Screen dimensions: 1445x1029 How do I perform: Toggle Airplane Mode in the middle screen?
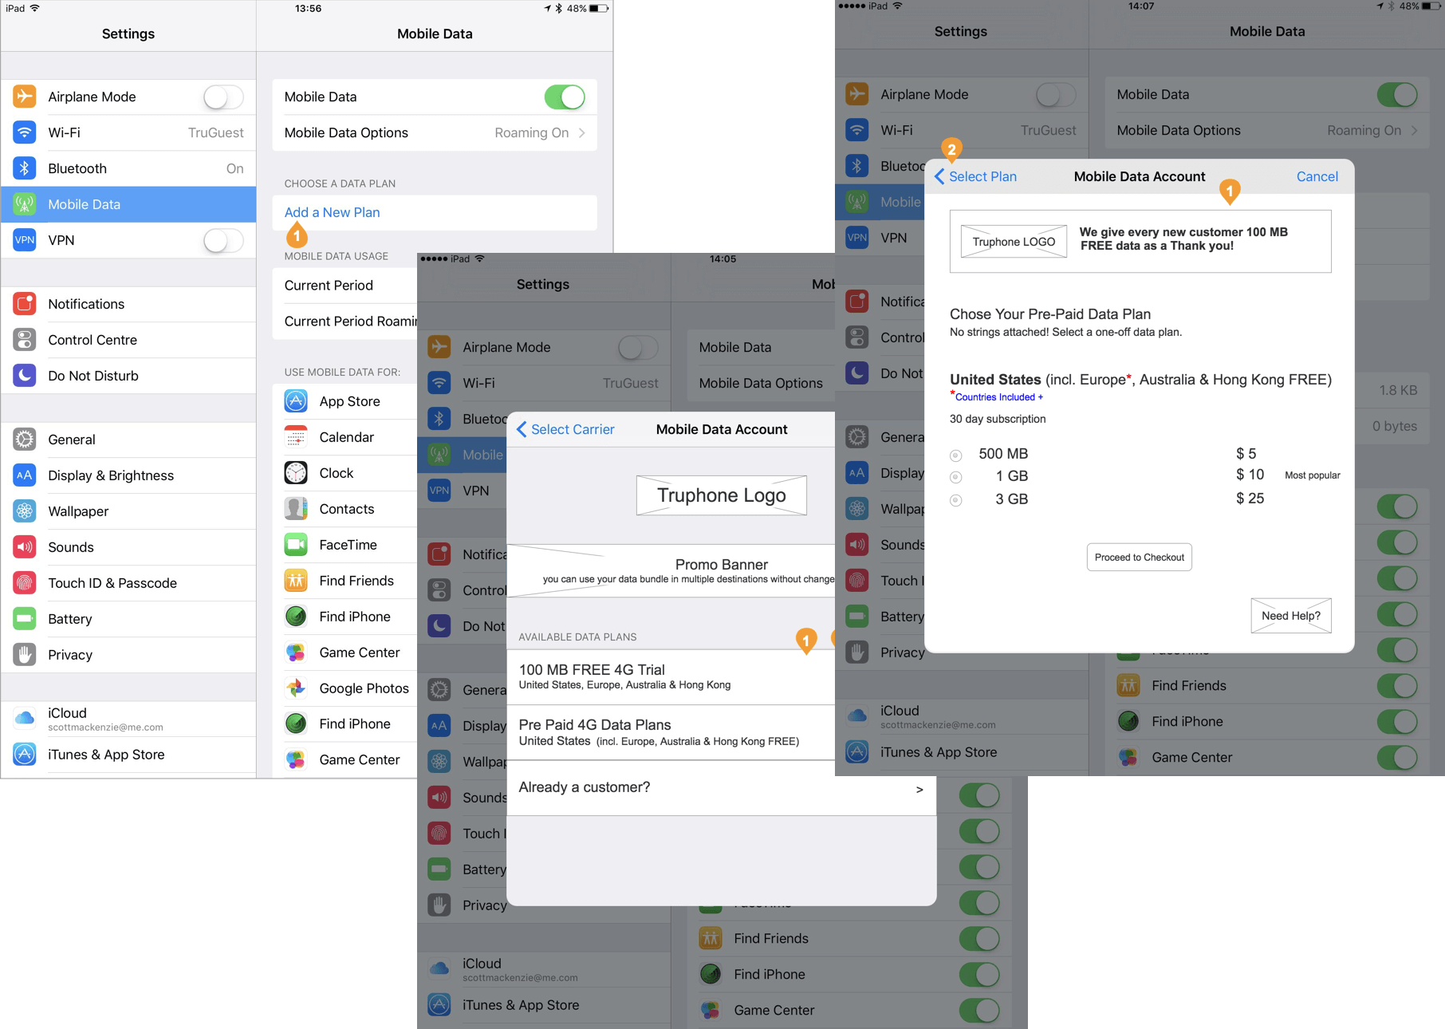coord(638,348)
